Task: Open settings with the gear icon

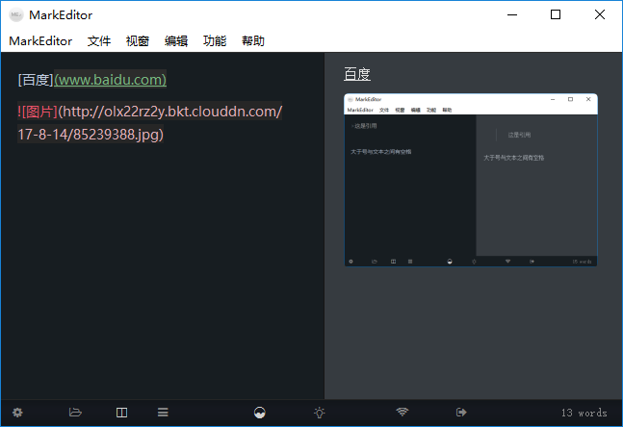Action: (17, 413)
